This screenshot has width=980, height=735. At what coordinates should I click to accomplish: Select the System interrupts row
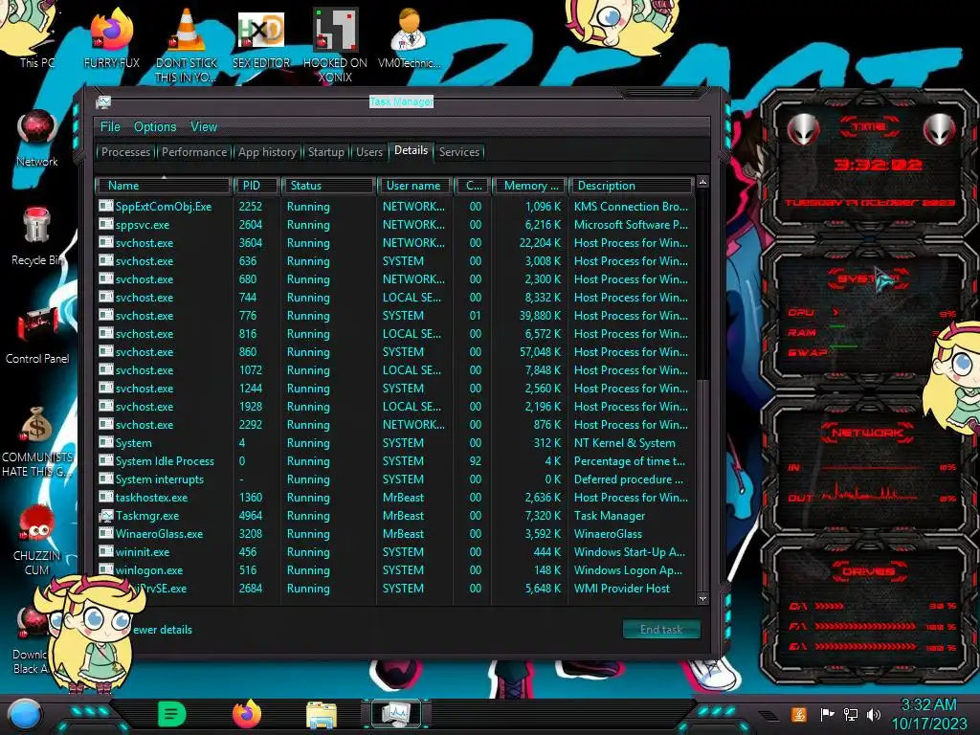tap(395, 479)
